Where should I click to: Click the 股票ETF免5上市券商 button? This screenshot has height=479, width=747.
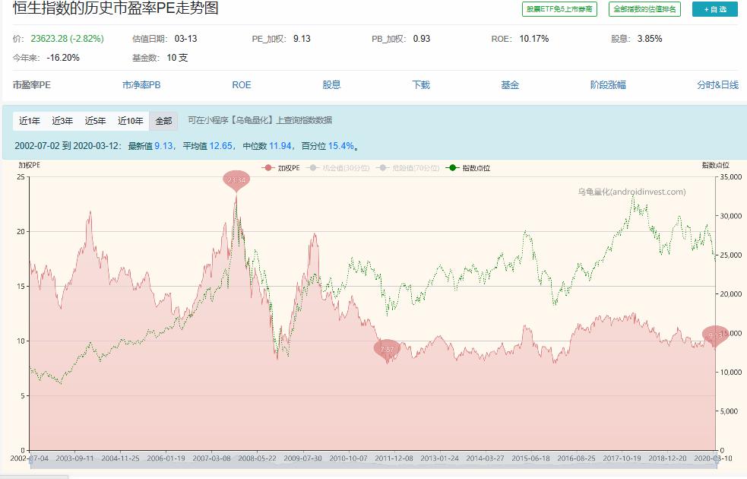point(560,9)
